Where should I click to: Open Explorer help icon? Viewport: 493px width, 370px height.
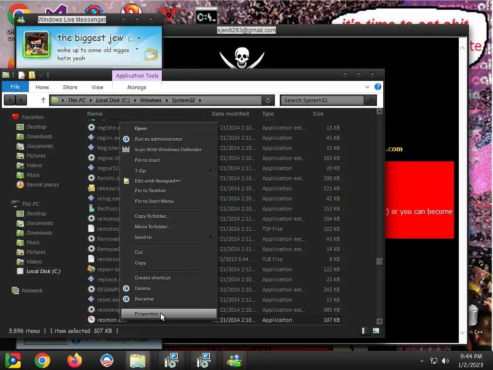click(377, 87)
